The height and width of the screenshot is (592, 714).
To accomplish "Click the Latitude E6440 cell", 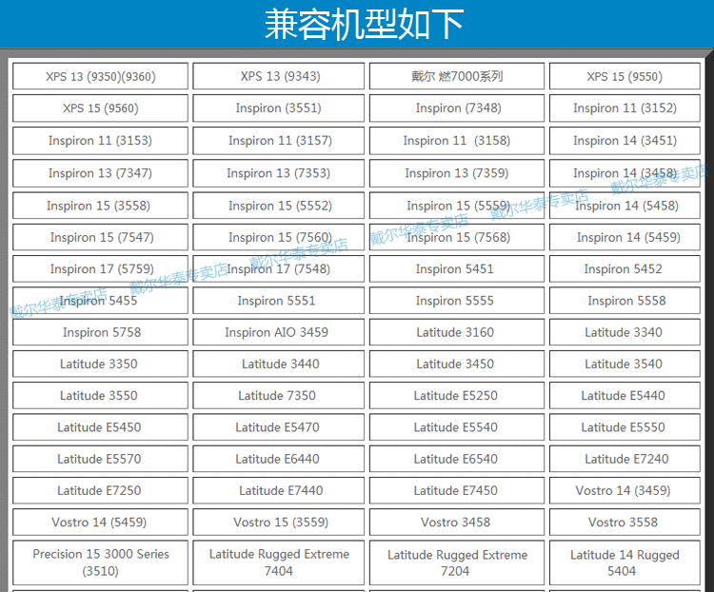I will click(x=279, y=459).
